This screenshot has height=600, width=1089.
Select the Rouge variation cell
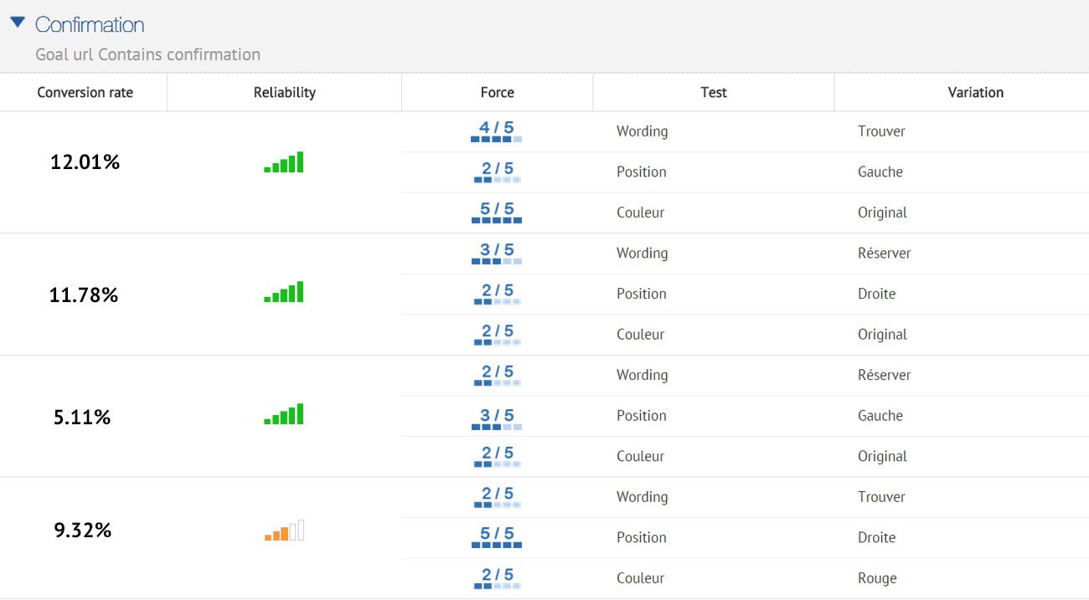click(877, 578)
